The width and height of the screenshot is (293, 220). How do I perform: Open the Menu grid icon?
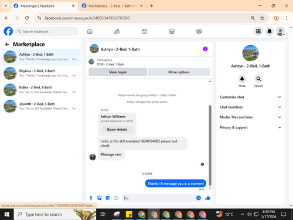258,31
